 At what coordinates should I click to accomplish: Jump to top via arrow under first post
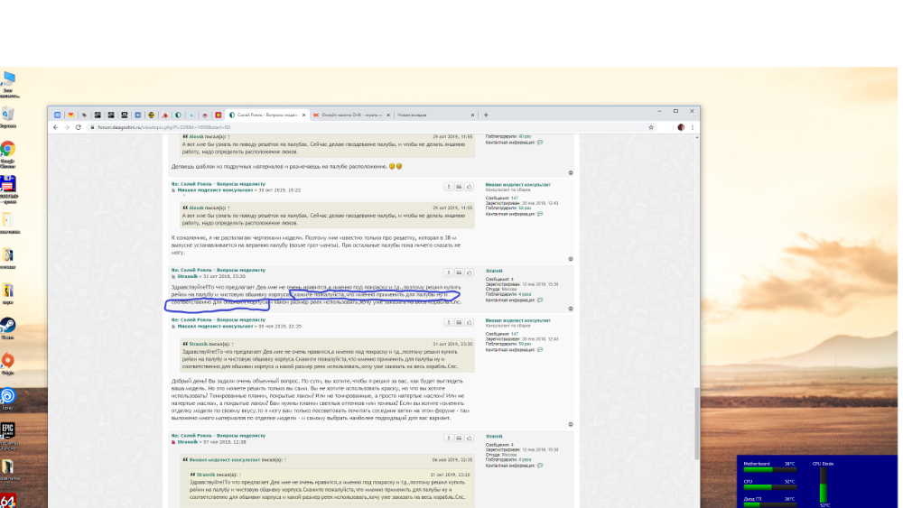click(x=571, y=172)
